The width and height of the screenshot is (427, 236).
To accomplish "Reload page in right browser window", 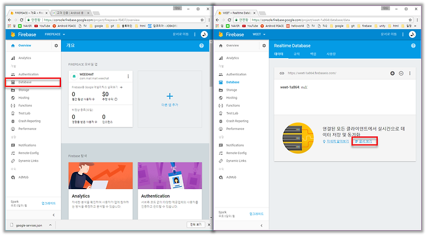I will (x=230, y=20).
